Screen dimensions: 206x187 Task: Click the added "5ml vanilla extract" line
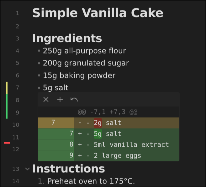131,145
